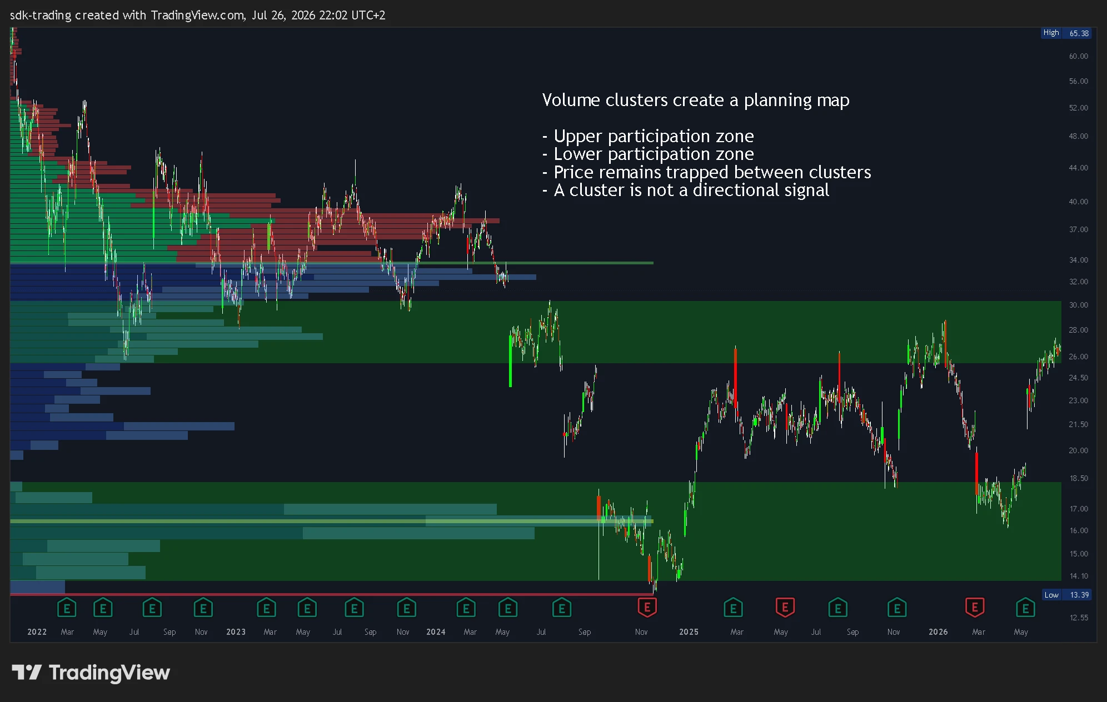Click the 30.00 price axis label

click(1078, 305)
